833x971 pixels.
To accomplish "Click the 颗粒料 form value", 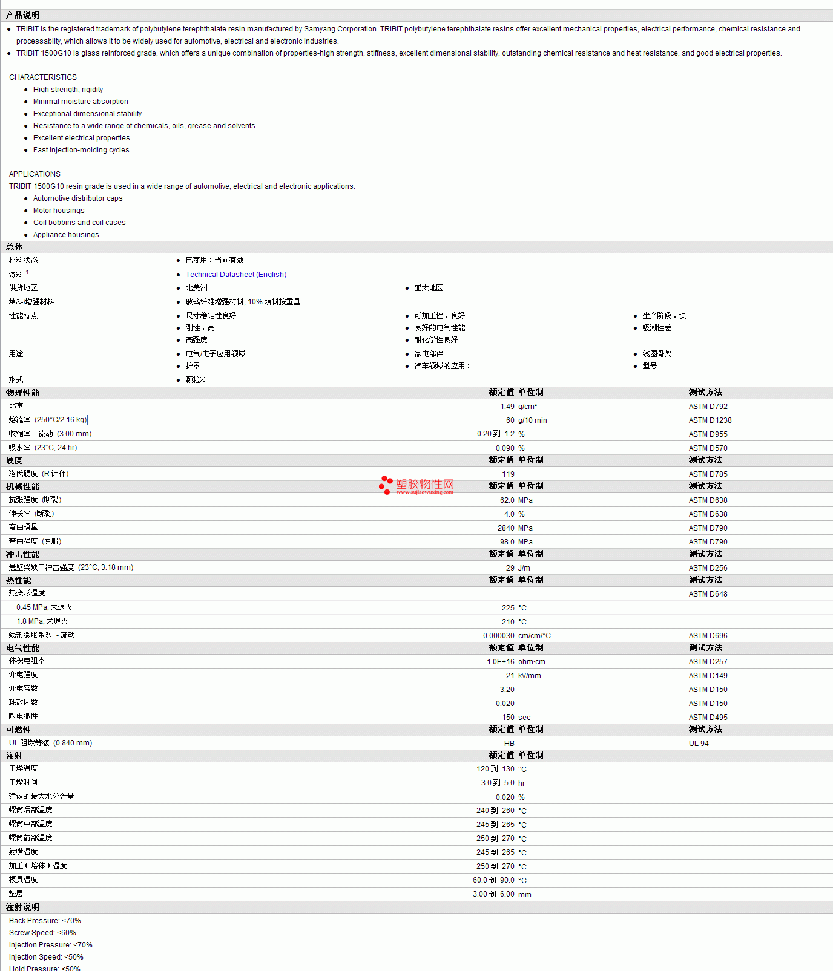I will 196,380.
